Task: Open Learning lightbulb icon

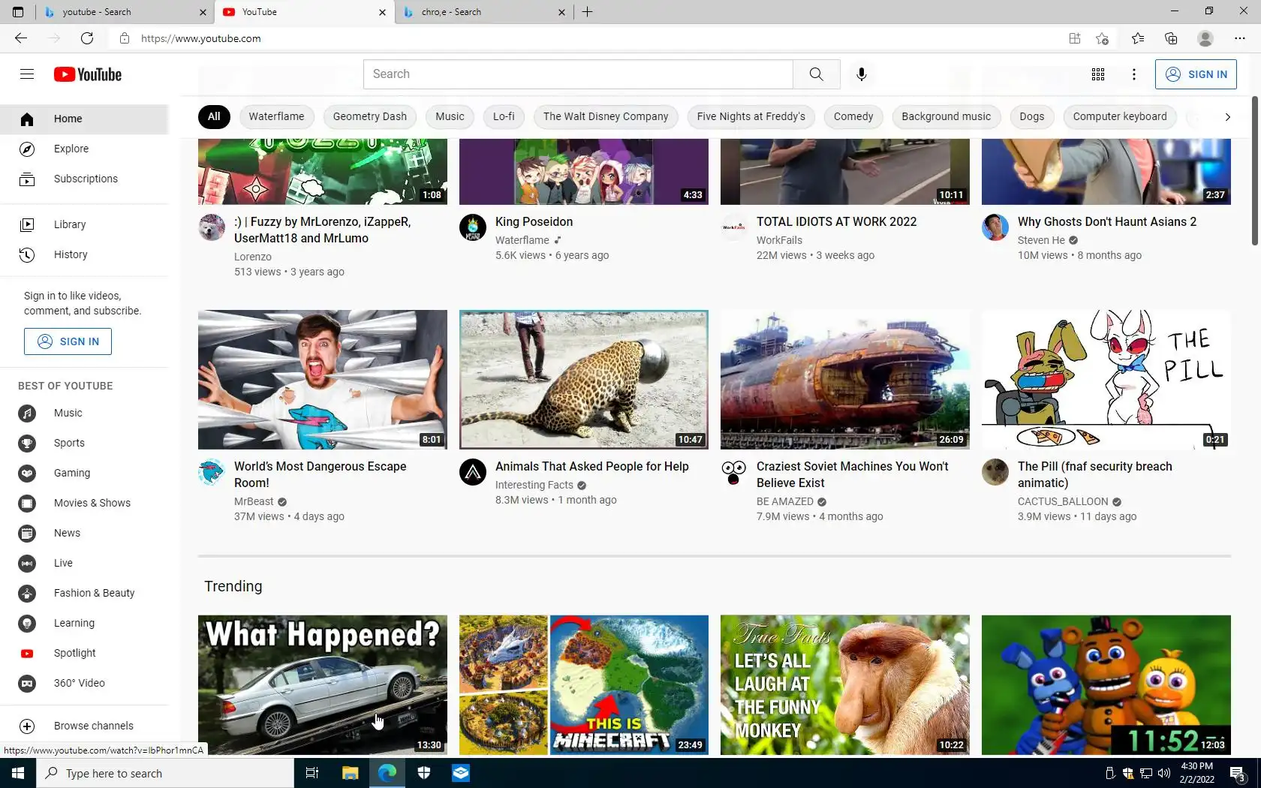Action: [x=27, y=623]
